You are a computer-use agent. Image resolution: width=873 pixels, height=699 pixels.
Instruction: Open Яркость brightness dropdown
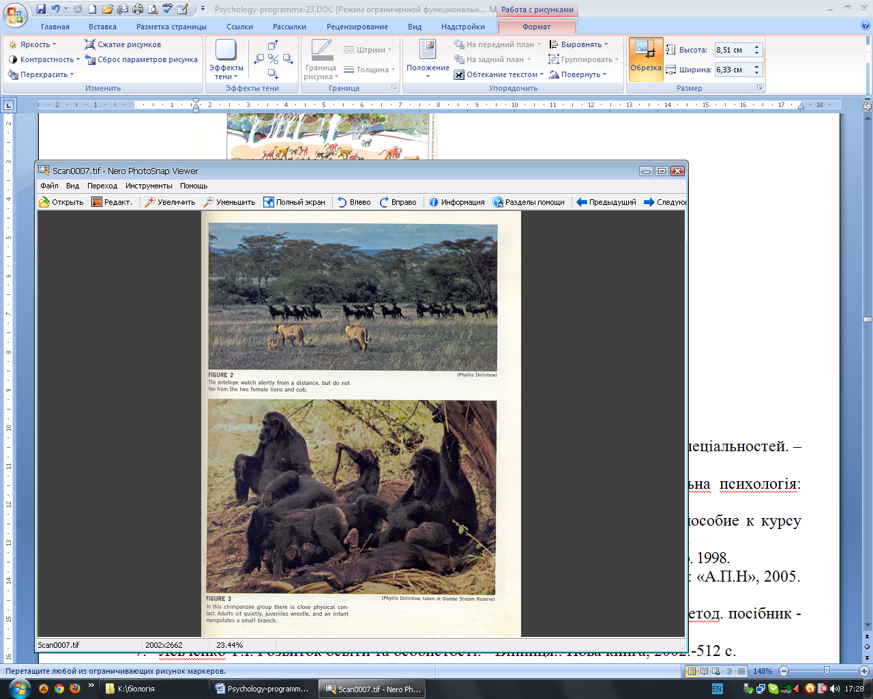coord(33,44)
